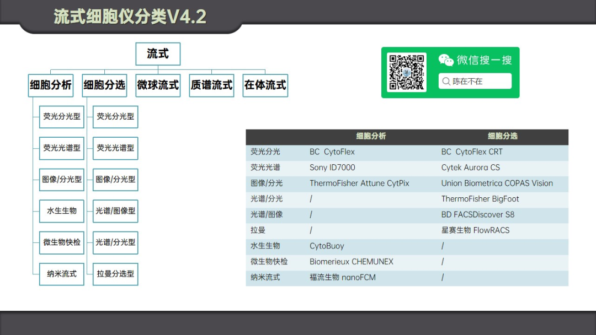Image resolution: width=596 pixels, height=335 pixels.
Task: Click the 陈在不在 search field
Action: pyautogui.click(x=475, y=81)
